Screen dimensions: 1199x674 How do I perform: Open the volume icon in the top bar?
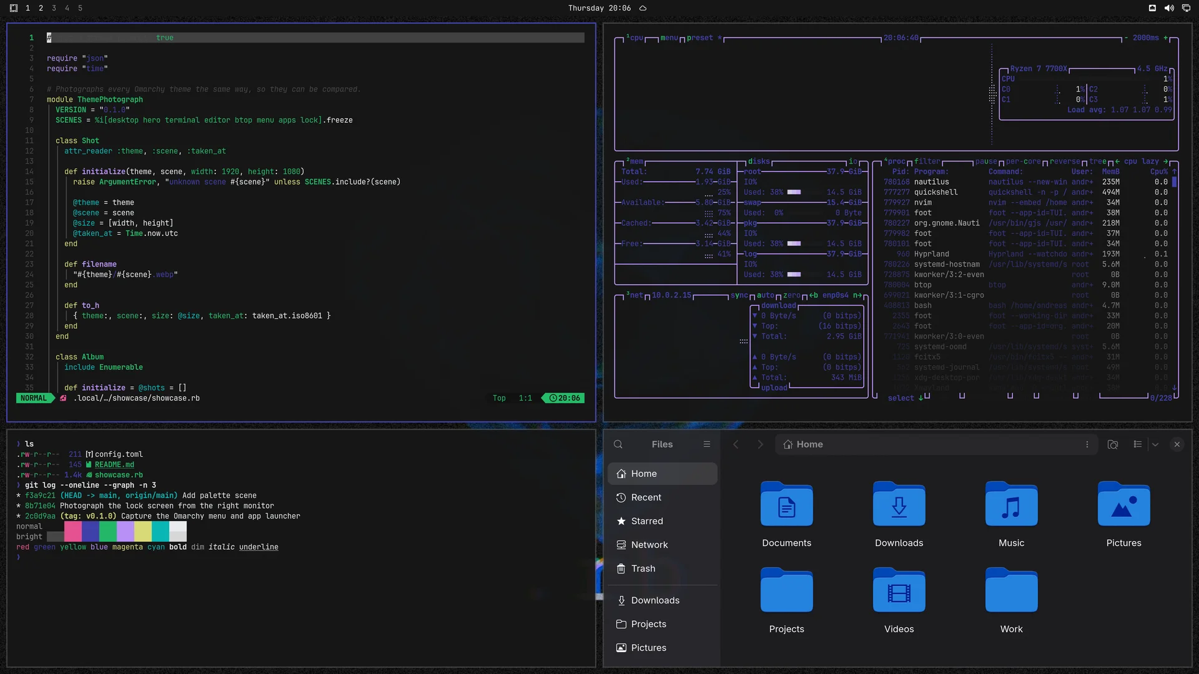1169,8
